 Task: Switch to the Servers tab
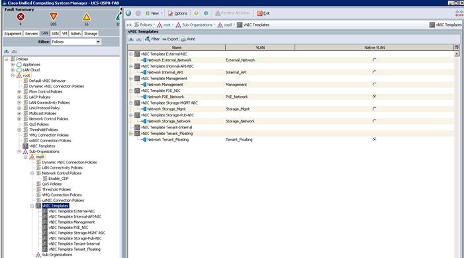(x=31, y=34)
